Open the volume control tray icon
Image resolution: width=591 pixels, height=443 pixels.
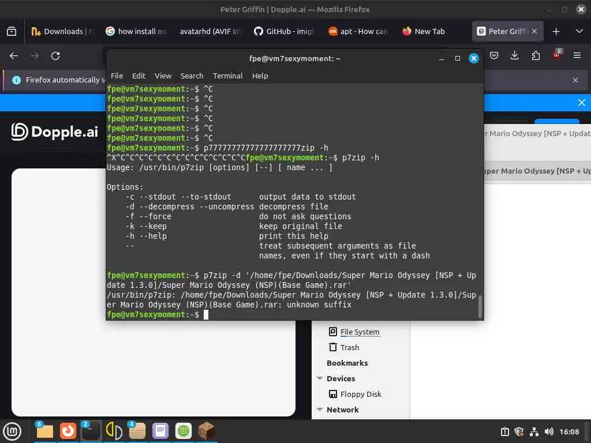(x=549, y=431)
